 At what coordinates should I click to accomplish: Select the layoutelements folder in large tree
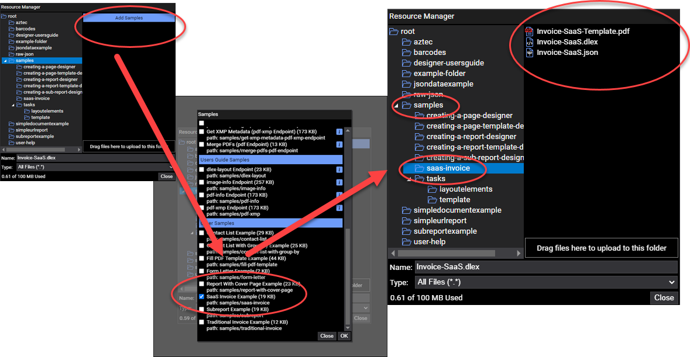[465, 189]
